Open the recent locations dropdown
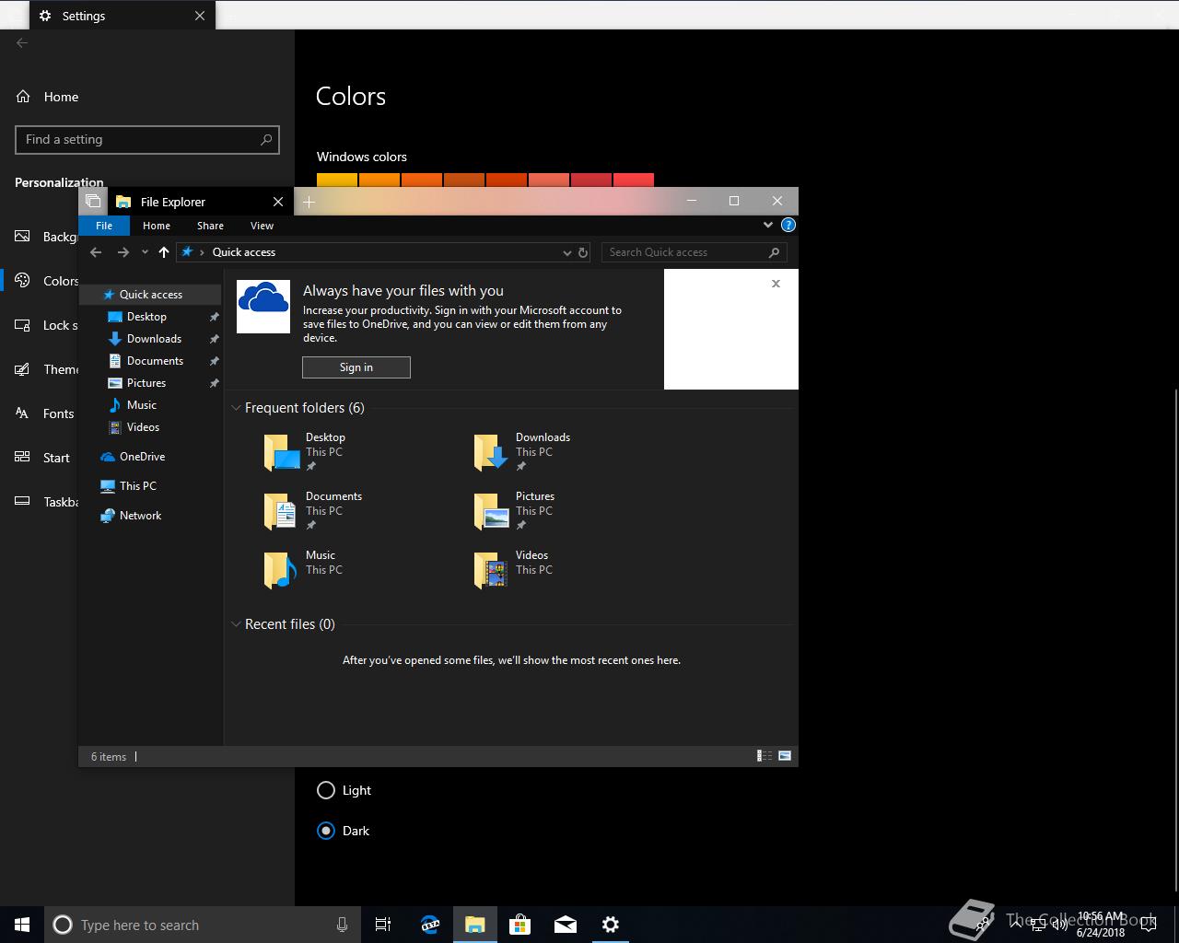The height and width of the screenshot is (943, 1179). pyautogui.click(x=145, y=252)
